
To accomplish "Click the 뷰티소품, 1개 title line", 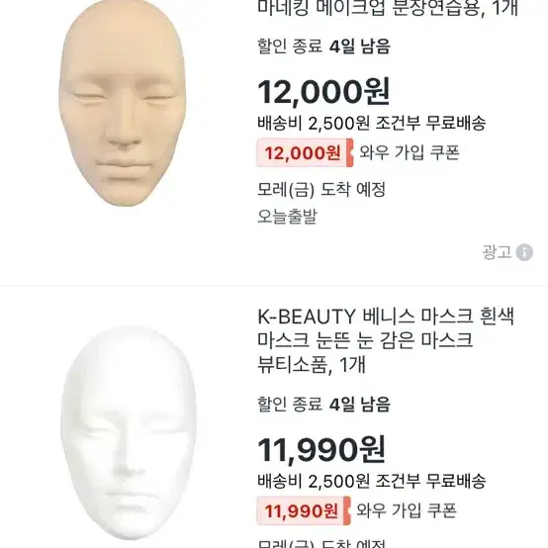I will tap(312, 365).
